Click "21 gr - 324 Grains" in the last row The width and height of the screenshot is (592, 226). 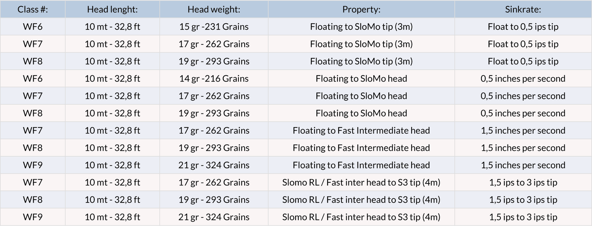click(214, 217)
